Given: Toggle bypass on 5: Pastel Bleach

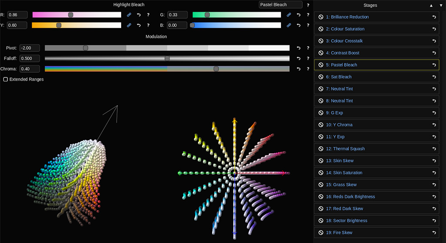Looking at the screenshot, I should tap(321, 65).
